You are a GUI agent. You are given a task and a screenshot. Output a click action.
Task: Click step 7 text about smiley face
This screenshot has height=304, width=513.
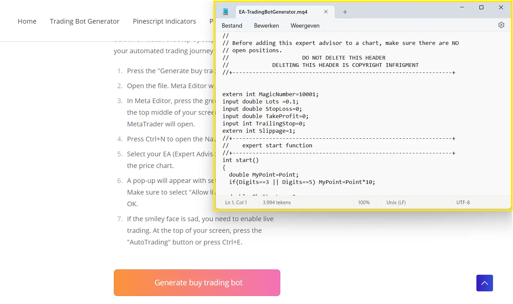pyautogui.click(x=200, y=230)
